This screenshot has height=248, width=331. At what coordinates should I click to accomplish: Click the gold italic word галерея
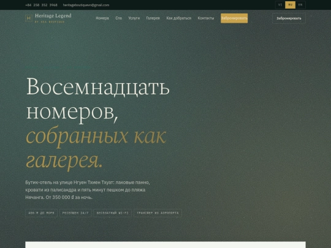[x=64, y=160]
